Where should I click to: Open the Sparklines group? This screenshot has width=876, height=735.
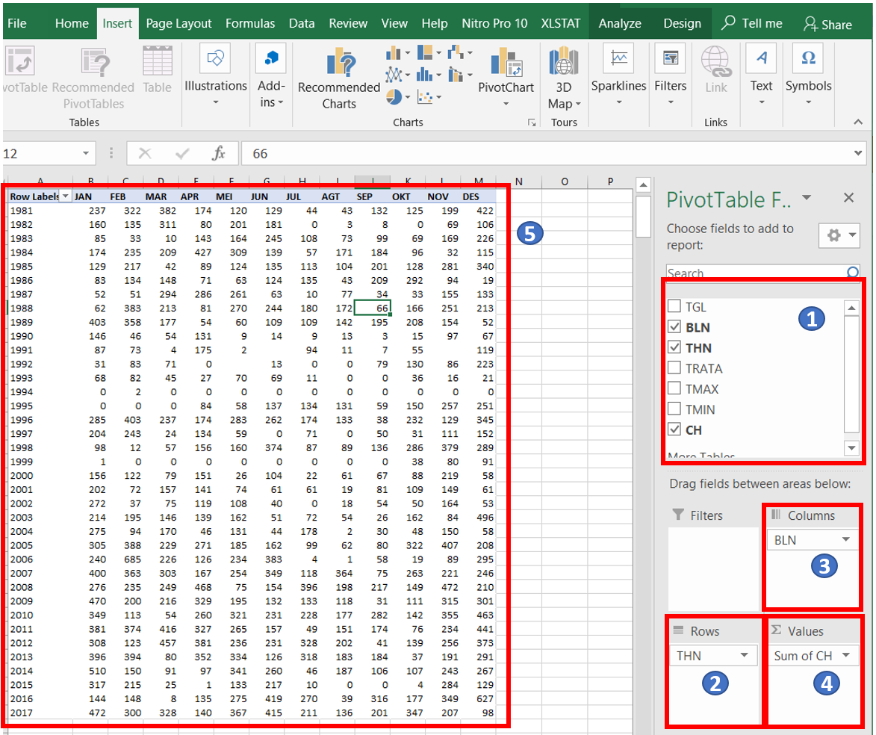coord(618,75)
